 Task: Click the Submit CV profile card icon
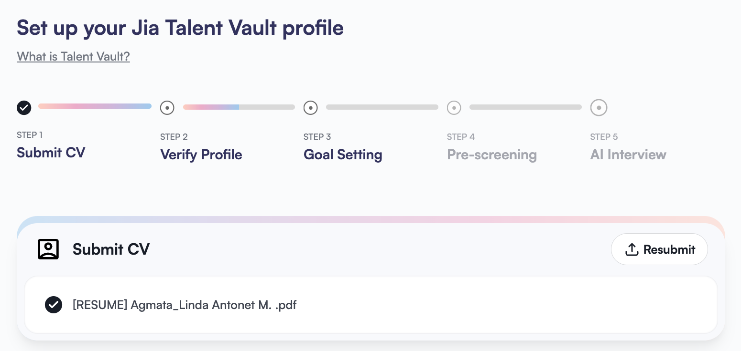point(48,249)
